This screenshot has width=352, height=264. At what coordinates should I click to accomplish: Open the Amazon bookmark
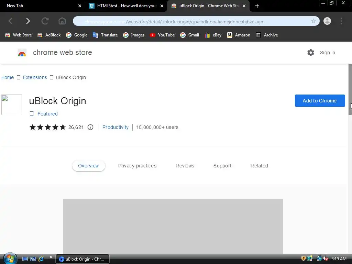pyautogui.click(x=239, y=35)
